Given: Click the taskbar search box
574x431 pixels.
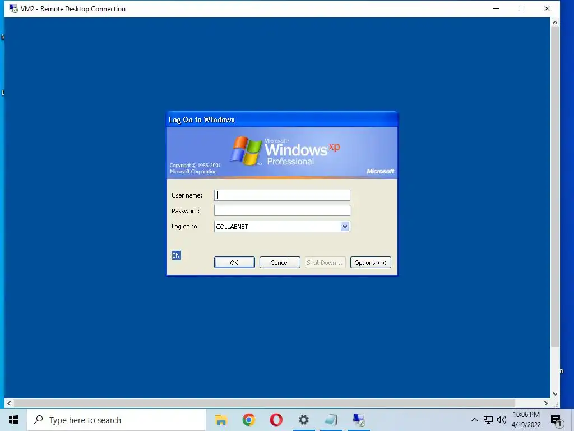Looking at the screenshot, I should [x=117, y=420].
